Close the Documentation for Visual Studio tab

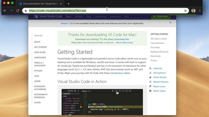pyautogui.click(x=61, y=4)
